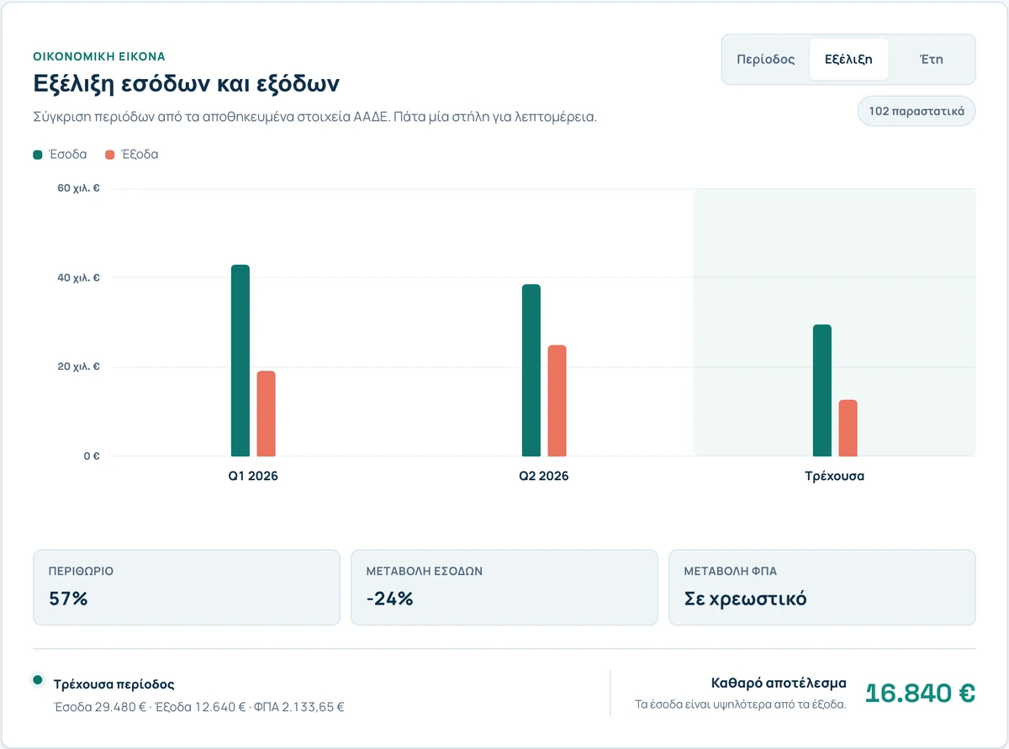Click the 40 χιλ. € axis label
The height and width of the screenshot is (749, 1009).
pos(79,277)
